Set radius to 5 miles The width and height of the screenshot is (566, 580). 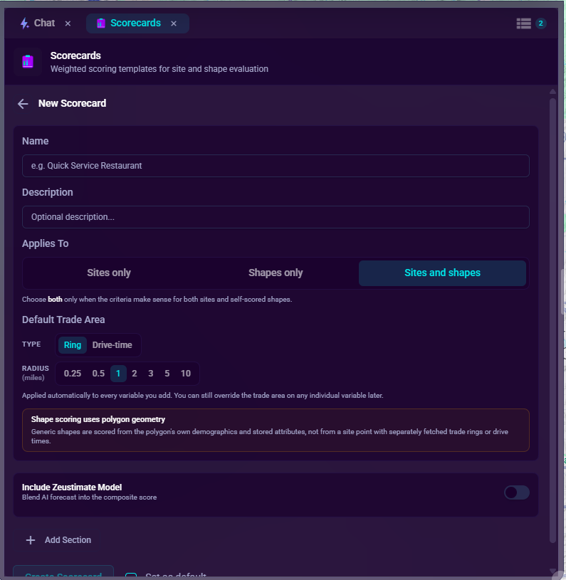(167, 374)
